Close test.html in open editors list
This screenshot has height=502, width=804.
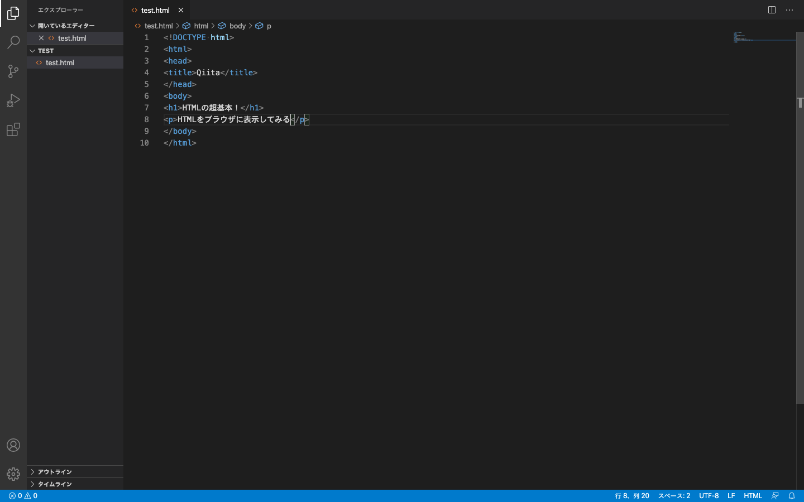(41, 38)
